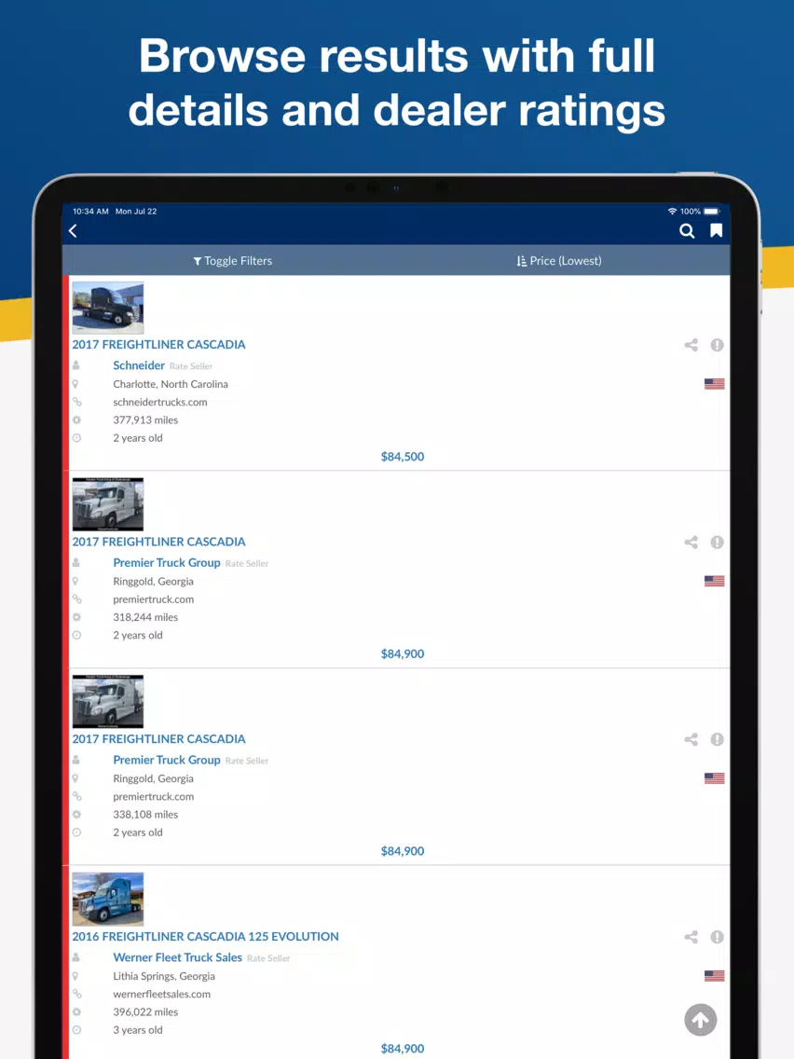Report the Werner Fleet listing via the alert icon
Image resolution: width=794 pixels, height=1059 pixels.
(x=717, y=937)
